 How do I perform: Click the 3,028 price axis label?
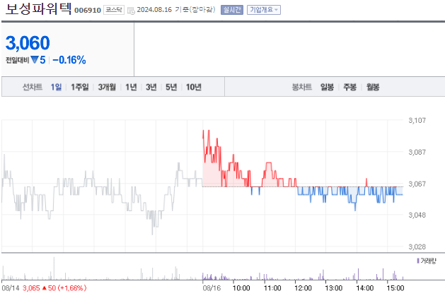coord(417,247)
